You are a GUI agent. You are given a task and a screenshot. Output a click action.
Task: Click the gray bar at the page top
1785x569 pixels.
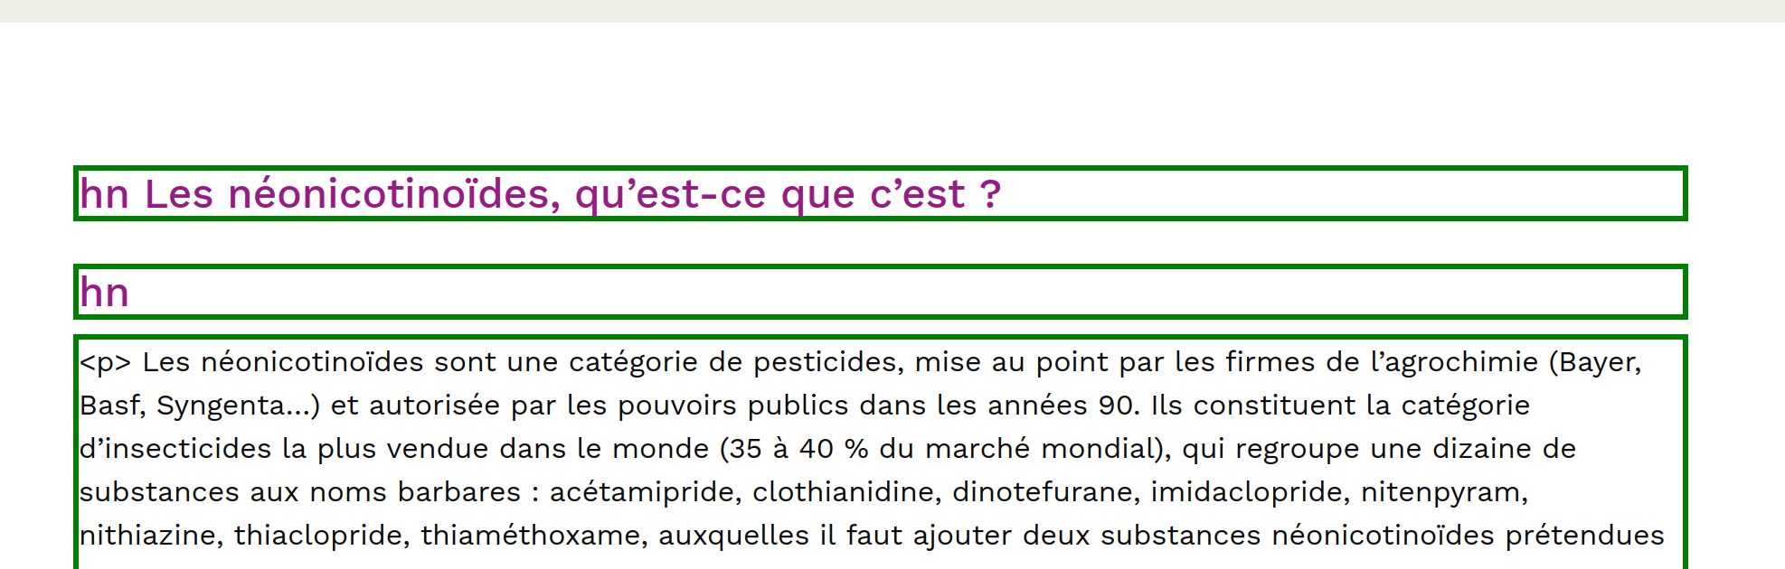[x=892, y=11]
